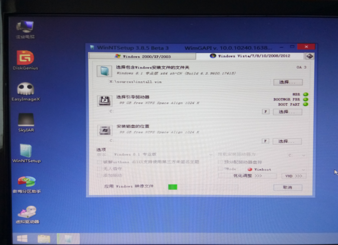Click the boot drive C: path field

click(x=184, y=111)
